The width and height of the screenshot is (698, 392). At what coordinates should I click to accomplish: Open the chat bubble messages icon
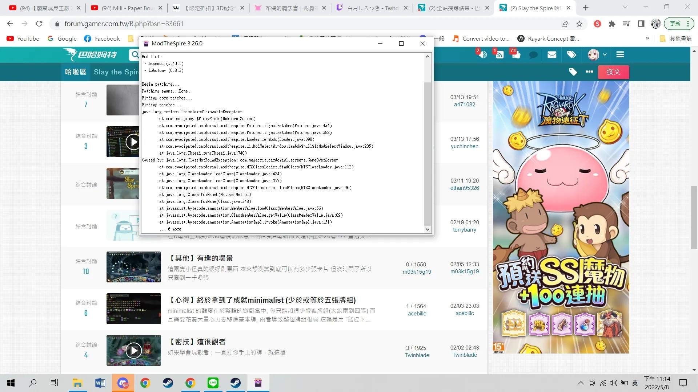click(533, 54)
